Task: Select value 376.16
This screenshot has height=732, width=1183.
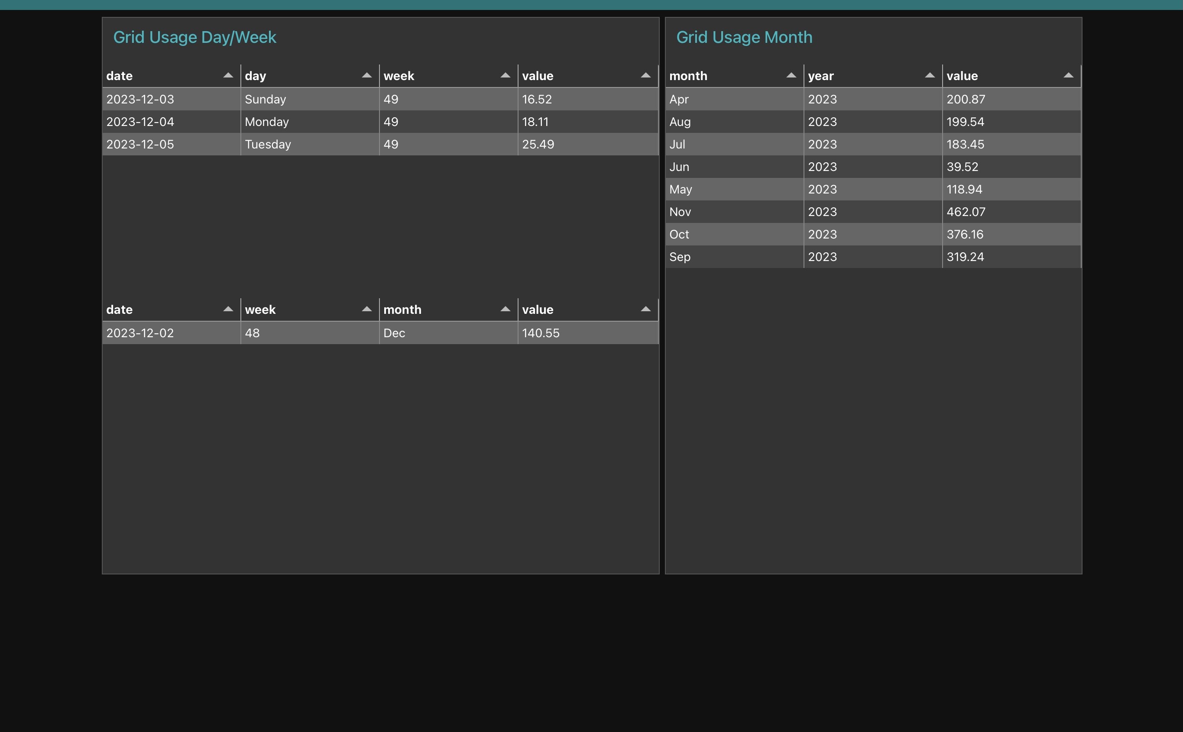Action: point(1011,234)
